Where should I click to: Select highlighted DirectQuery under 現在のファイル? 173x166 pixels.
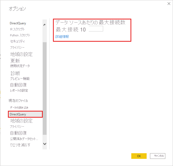[25, 114]
